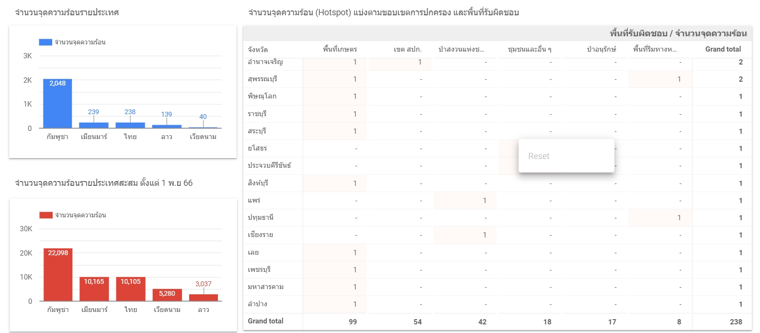Click the blue จำนวนจุดความร้อน legend swatch
760x333 pixels.
[45, 42]
